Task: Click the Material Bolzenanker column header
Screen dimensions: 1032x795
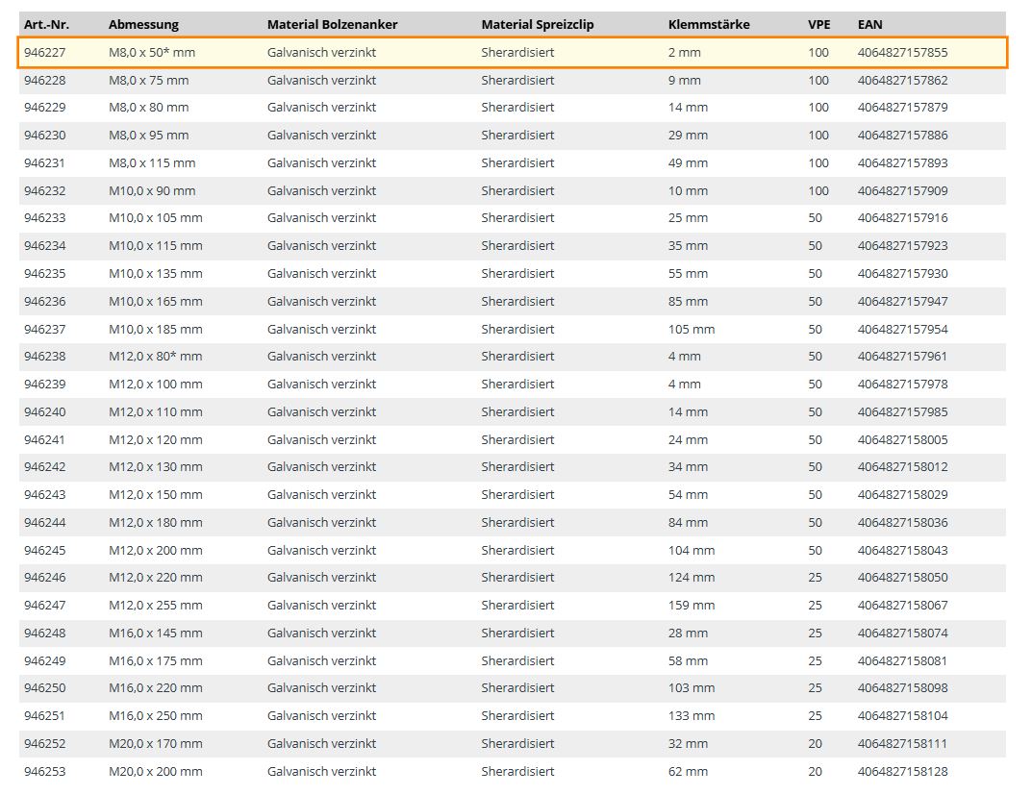Action: [x=332, y=24]
